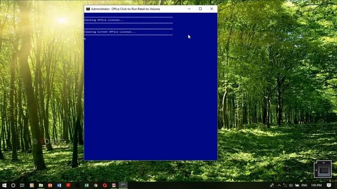Click the 'Checking Office Licenses...' line

(104, 20)
